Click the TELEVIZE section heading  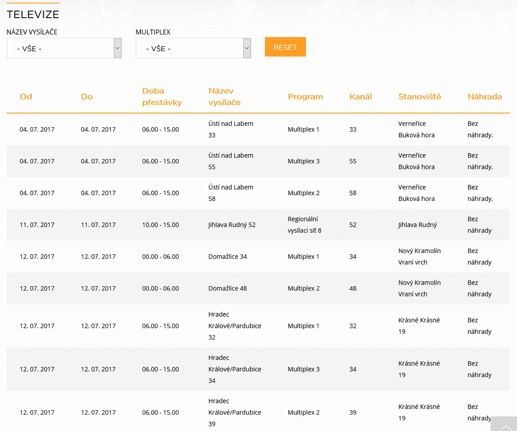tap(33, 14)
